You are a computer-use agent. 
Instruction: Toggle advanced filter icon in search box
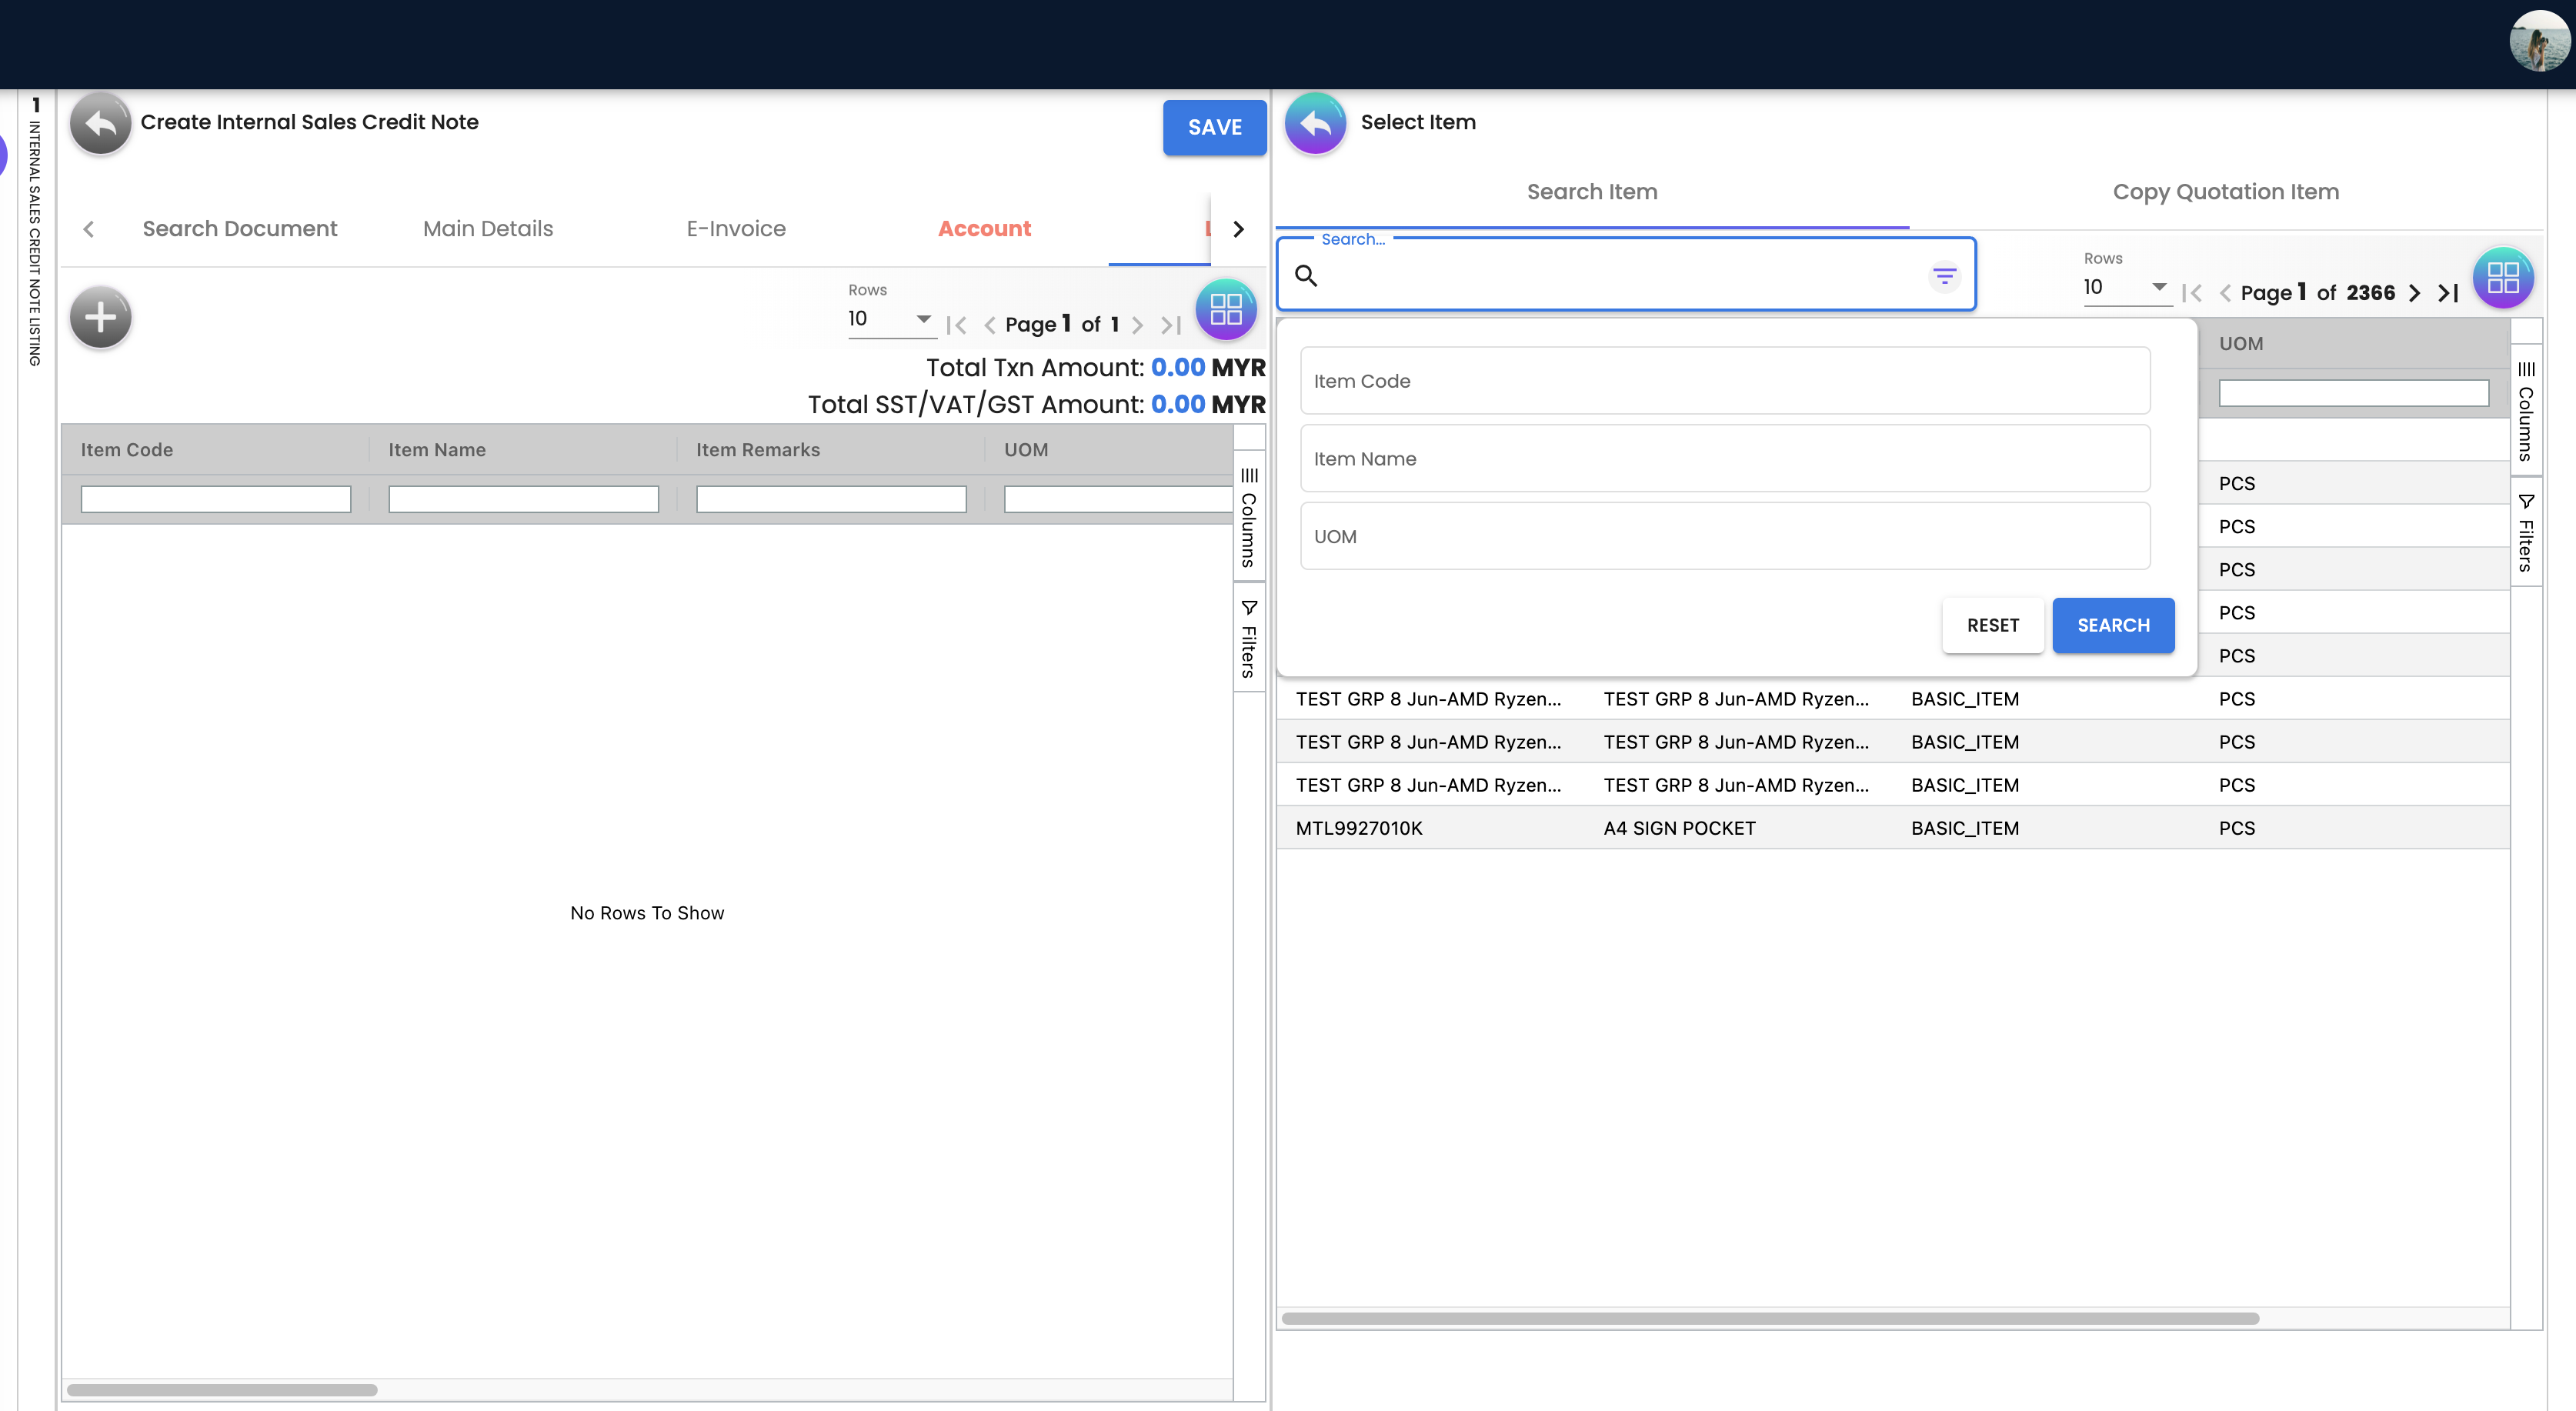tap(1944, 275)
